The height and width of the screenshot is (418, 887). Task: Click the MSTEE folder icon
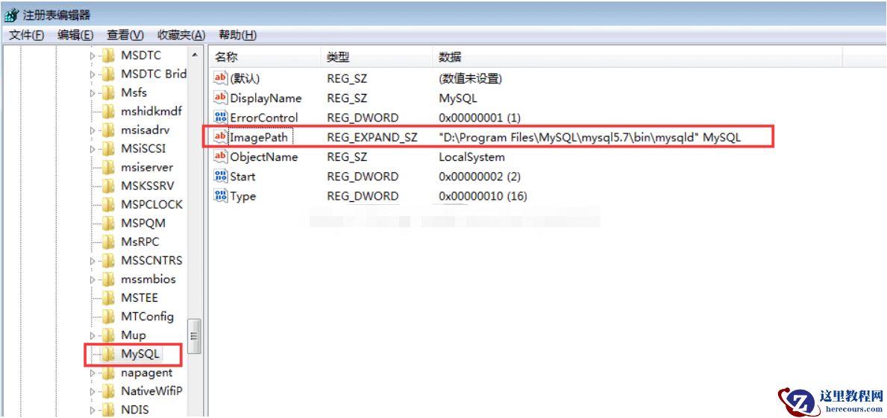pyautogui.click(x=107, y=298)
